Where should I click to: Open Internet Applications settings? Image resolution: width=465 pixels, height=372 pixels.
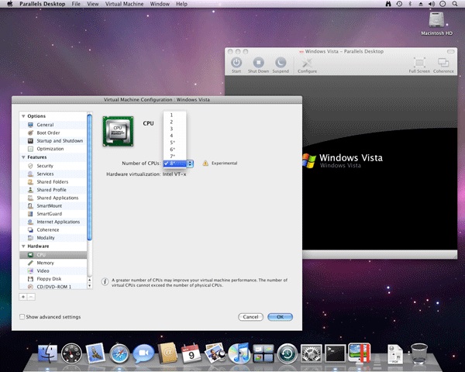(x=53, y=222)
